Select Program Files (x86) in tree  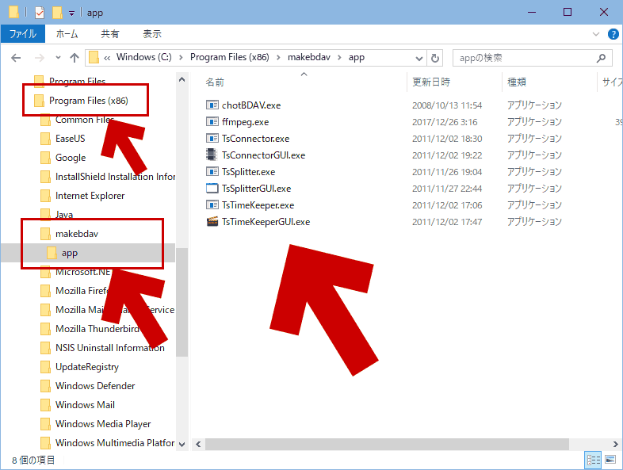(x=88, y=101)
